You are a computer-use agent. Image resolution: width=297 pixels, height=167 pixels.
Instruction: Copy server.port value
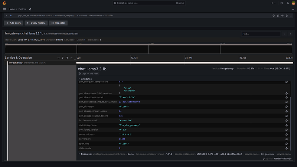[287, 139]
